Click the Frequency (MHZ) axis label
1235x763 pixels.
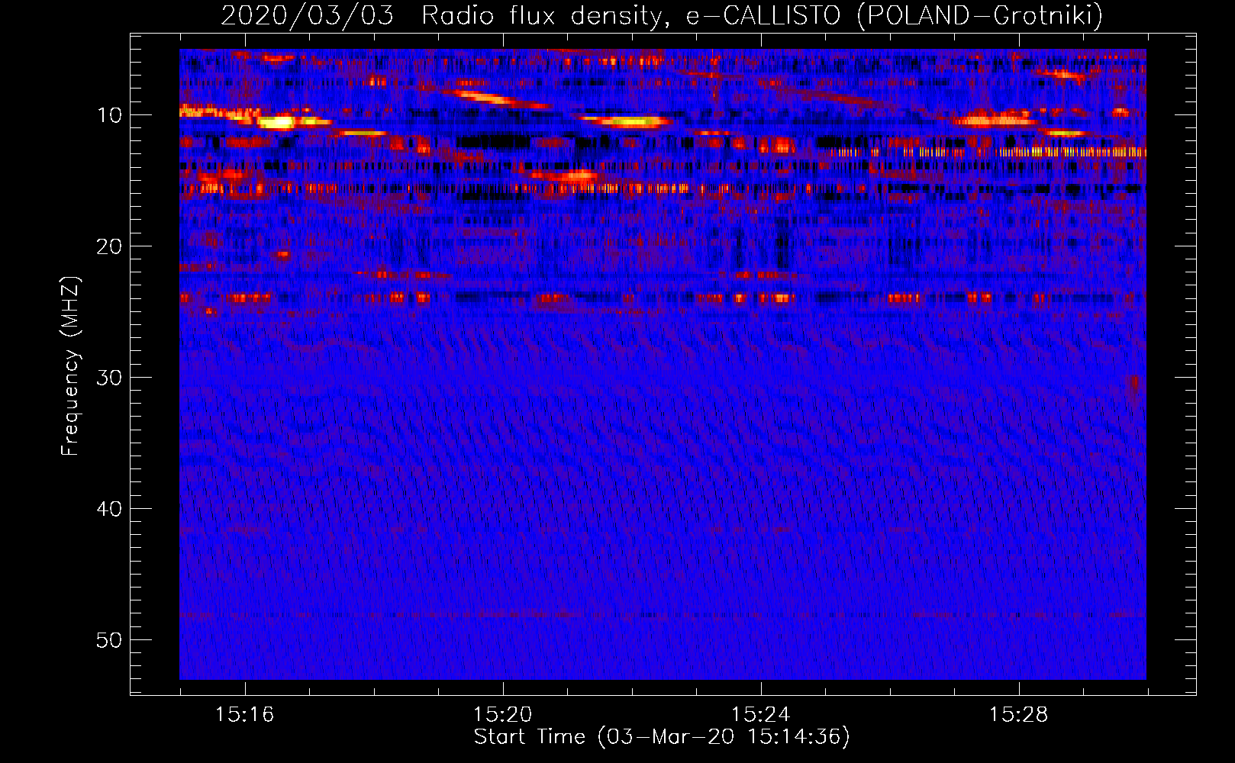tap(69, 366)
